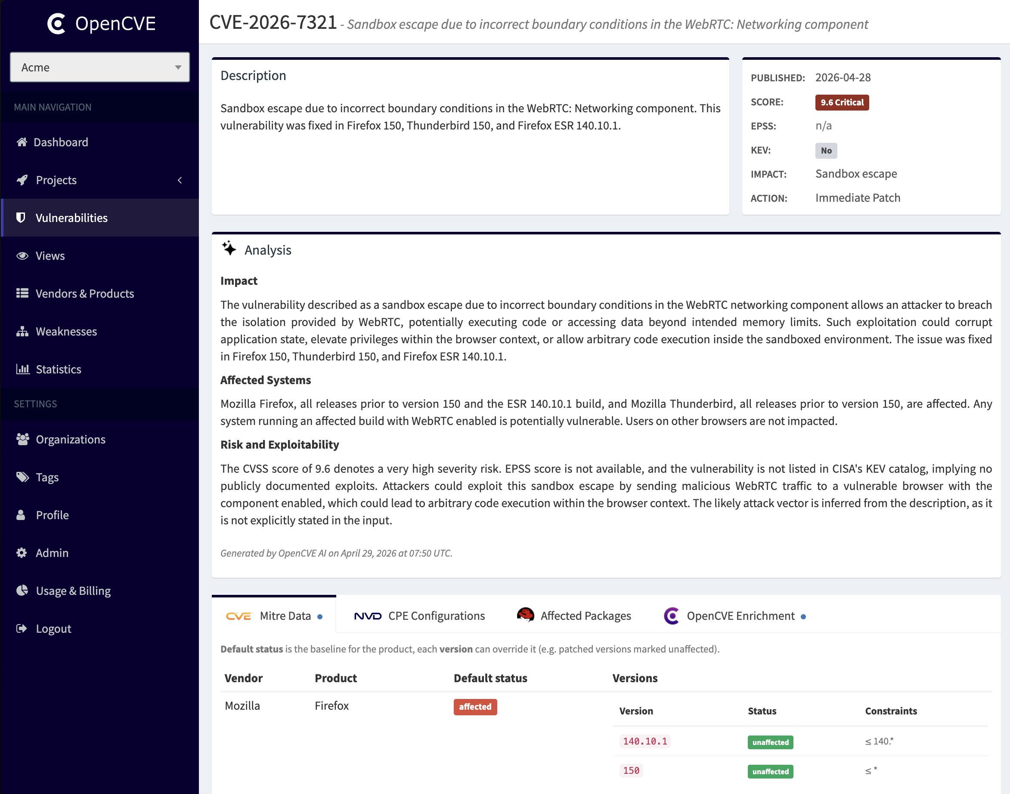Screen dimensions: 1010x794
Task: Click the Vendors & Products list icon
Action: (x=22, y=293)
